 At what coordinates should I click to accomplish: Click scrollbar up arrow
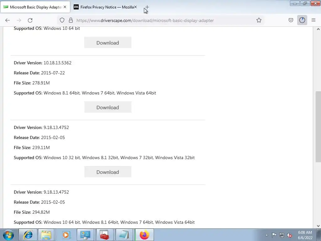[318, 29]
